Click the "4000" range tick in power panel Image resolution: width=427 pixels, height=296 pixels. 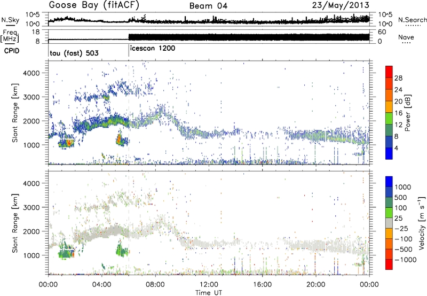[x=31, y=73]
